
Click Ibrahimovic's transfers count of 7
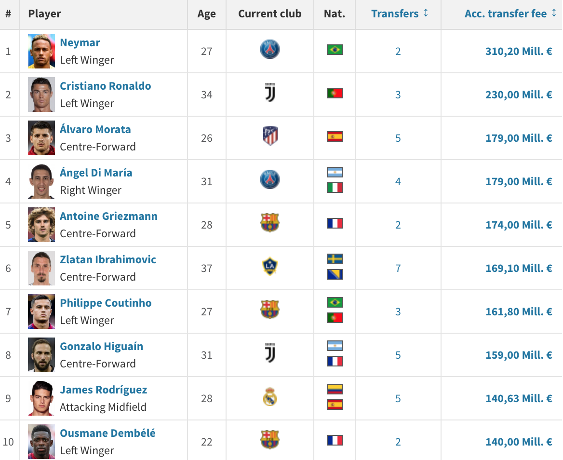[x=398, y=268]
